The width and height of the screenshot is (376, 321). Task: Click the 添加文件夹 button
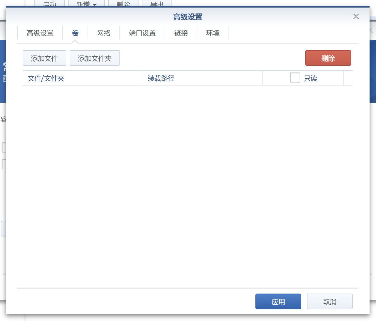pos(95,58)
